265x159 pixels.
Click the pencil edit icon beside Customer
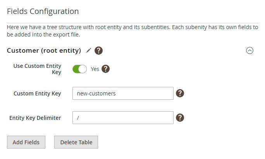(x=89, y=50)
